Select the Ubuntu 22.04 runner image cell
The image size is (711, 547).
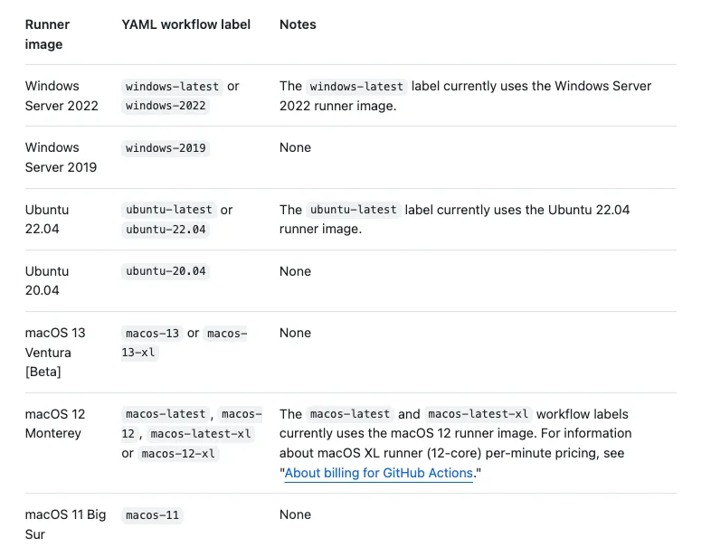(47, 220)
